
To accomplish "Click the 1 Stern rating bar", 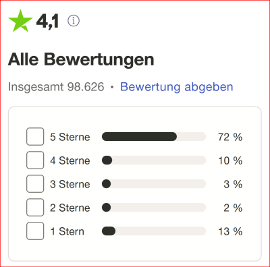I will tap(154, 231).
